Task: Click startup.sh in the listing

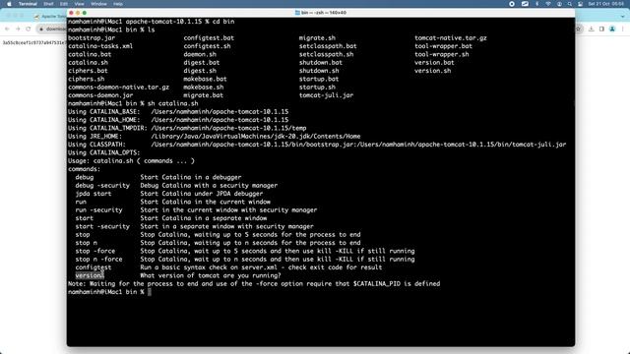Action: tap(317, 88)
